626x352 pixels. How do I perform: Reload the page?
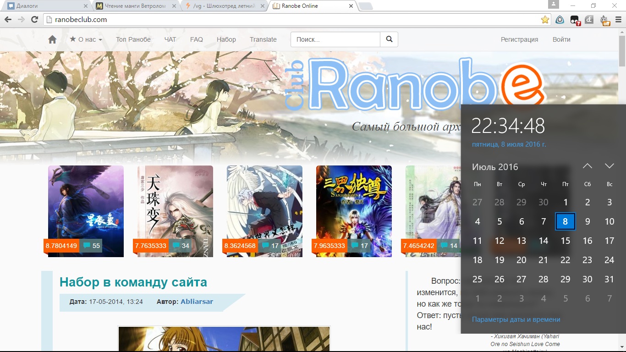(34, 20)
